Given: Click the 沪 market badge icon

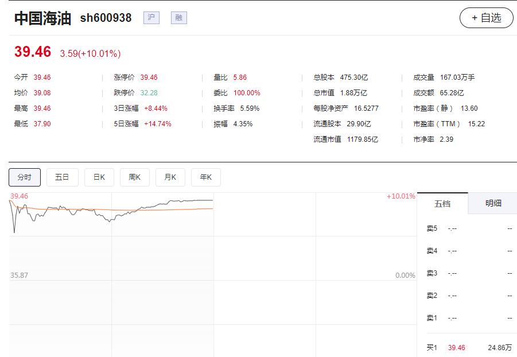Looking at the screenshot, I should (x=151, y=18).
